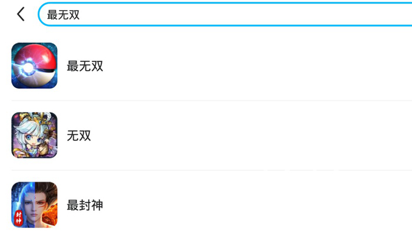Focus the search input field
Viewport: 412px width, 239px height.
(224, 15)
